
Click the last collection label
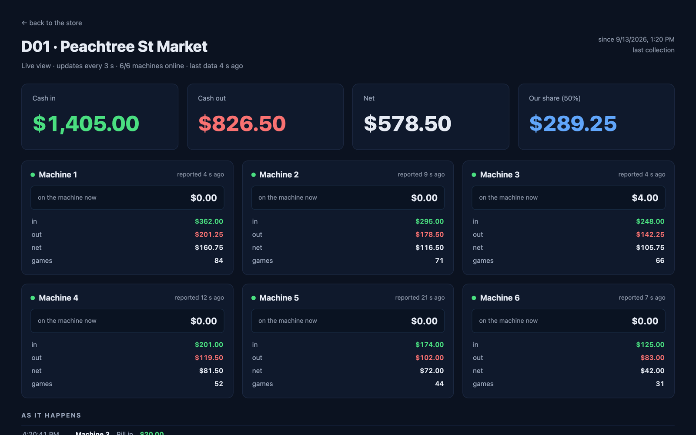coord(653,50)
